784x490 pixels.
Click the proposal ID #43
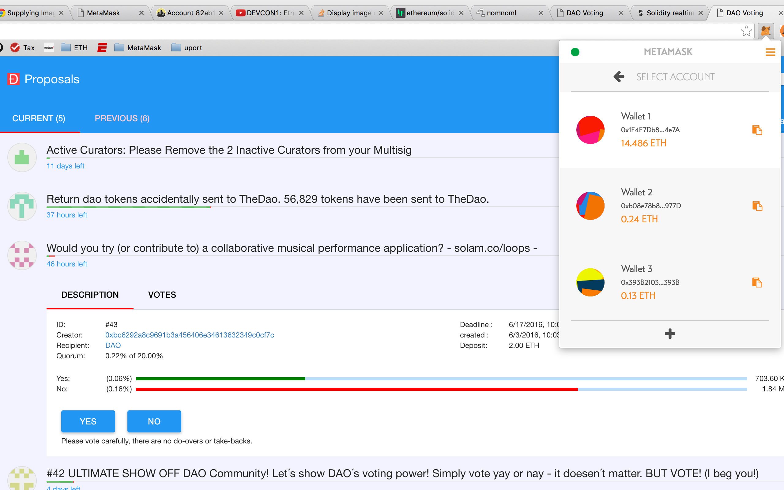coord(111,324)
